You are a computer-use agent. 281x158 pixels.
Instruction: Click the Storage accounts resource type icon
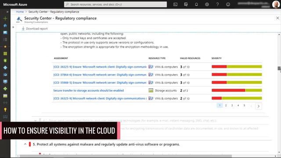(151, 90)
